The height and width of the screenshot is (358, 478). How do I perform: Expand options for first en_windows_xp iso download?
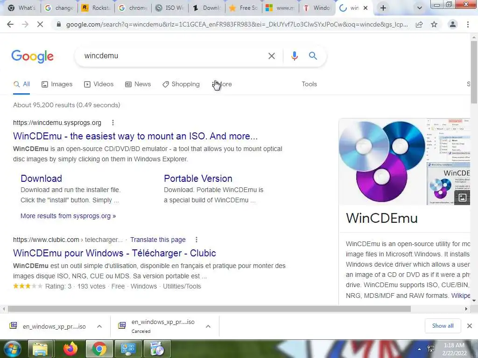(99, 326)
